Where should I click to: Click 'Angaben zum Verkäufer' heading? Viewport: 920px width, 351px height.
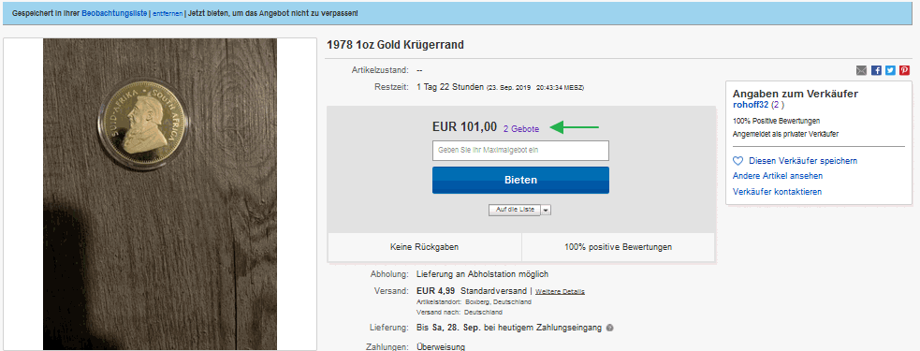(x=796, y=94)
